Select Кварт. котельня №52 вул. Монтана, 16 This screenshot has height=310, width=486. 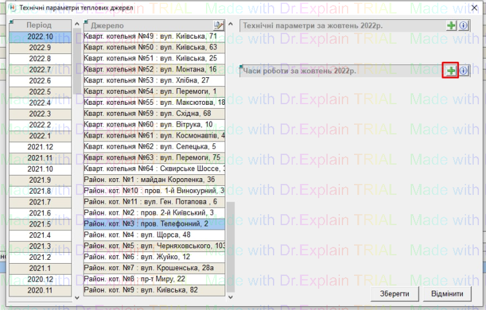[x=153, y=69]
